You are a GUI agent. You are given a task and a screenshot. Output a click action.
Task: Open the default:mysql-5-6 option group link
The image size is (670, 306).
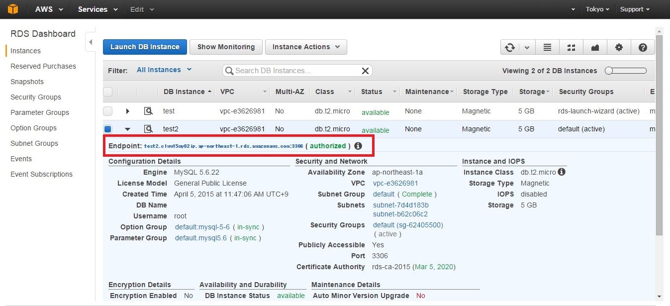click(x=202, y=227)
